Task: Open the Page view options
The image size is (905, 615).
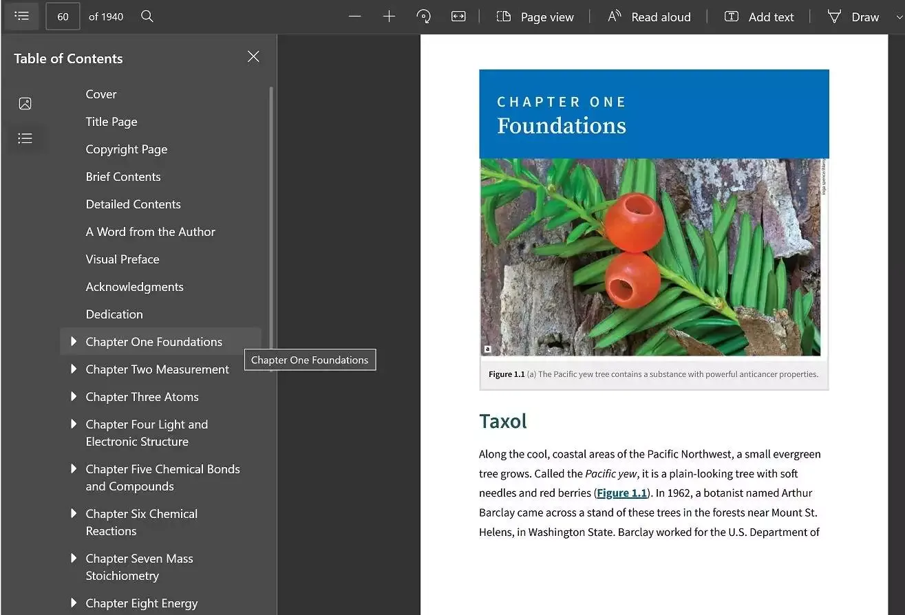Action: pyautogui.click(x=535, y=17)
